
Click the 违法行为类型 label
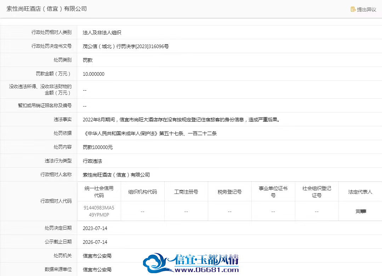tap(58, 161)
